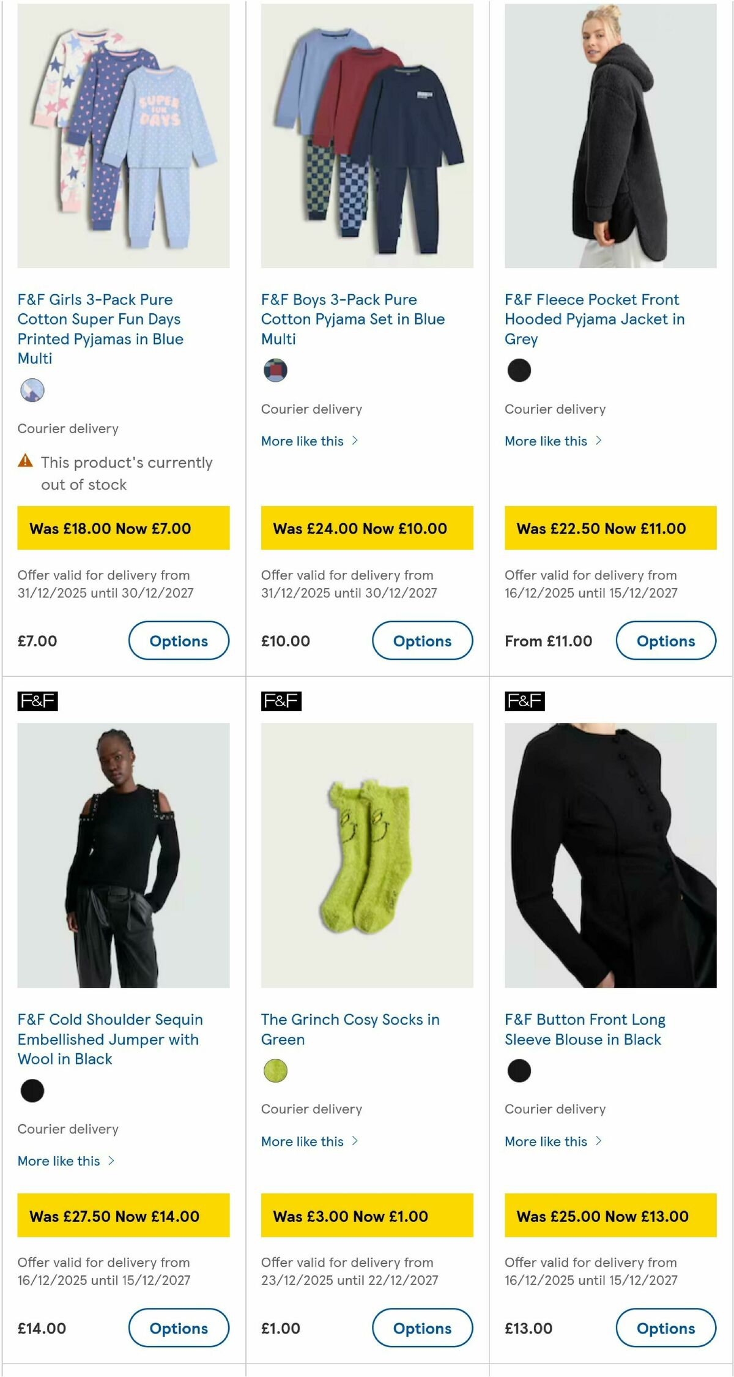Click the F&F badge above the black blouse
This screenshot has height=1377, width=734.
[x=524, y=701]
